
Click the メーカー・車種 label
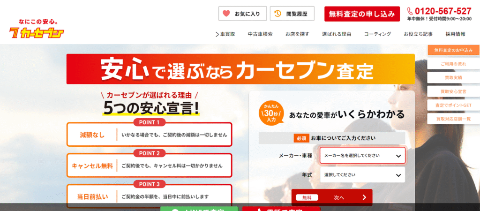click(295, 156)
